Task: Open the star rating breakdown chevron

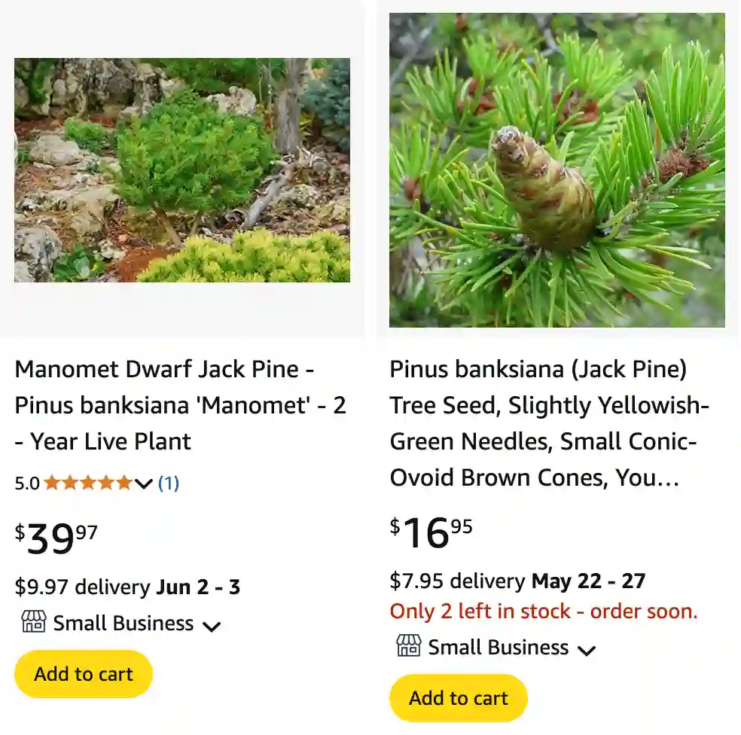Action: (x=143, y=485)
